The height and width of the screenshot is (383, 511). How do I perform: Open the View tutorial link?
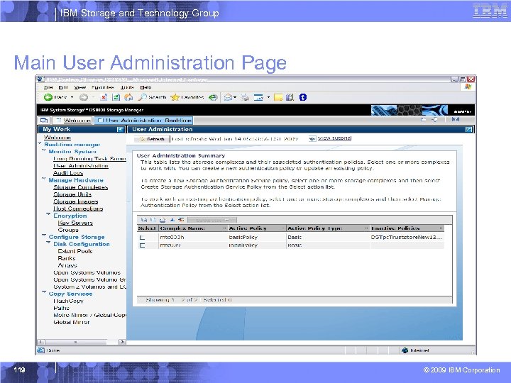click(334, 138)
